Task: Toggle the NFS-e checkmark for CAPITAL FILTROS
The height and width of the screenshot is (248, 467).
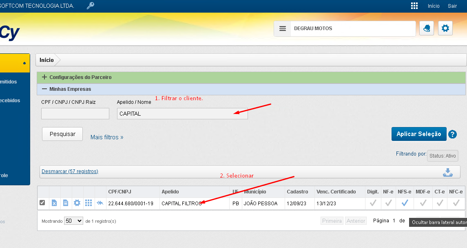Action: 405,203
